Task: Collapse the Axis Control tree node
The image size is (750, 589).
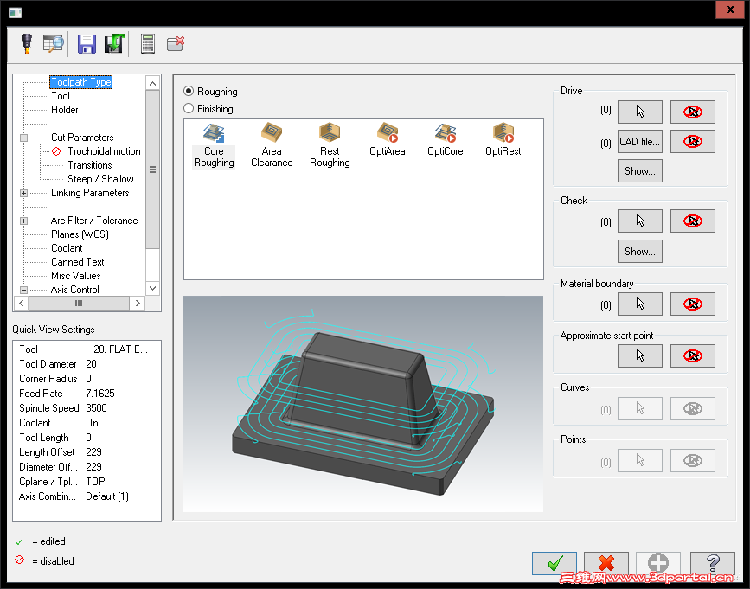Action: point(23,290)
